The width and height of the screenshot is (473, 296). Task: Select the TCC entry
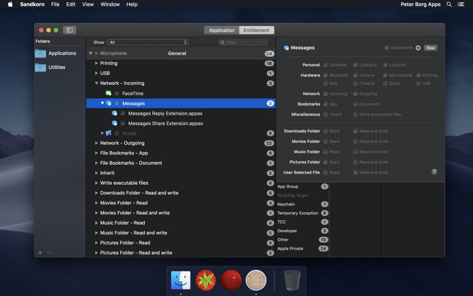tap(303, 221)
